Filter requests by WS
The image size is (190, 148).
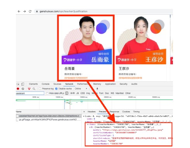112,93
